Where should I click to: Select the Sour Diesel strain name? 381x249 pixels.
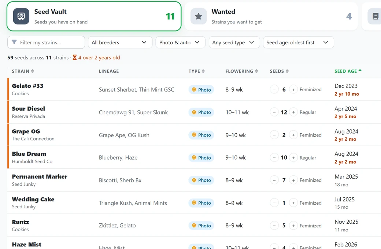pyautogui.click(x=29, y=109)
